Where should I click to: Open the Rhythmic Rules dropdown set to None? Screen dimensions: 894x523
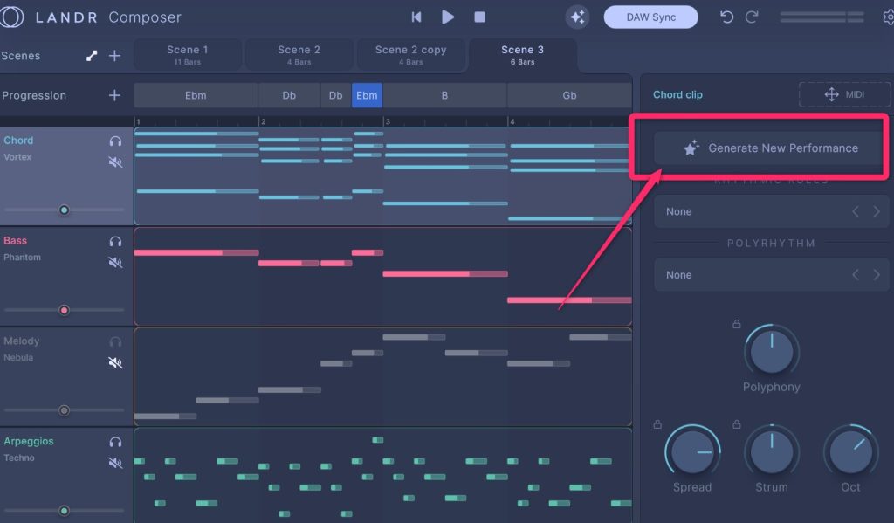[751, 211]
